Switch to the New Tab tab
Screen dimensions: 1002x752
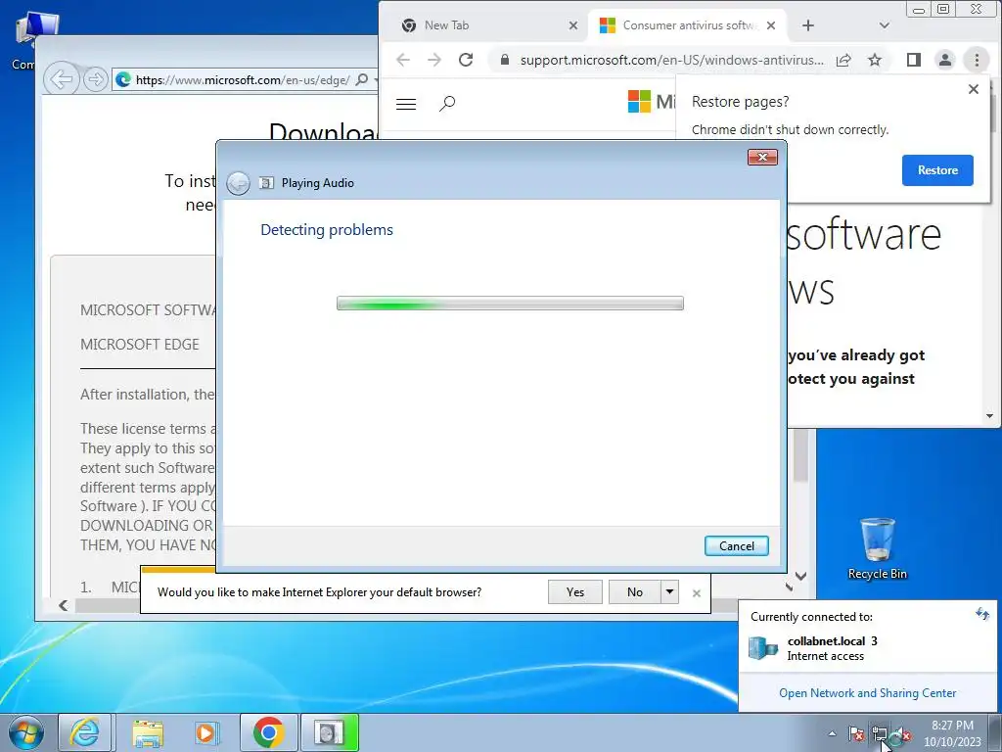coord(485,25)
